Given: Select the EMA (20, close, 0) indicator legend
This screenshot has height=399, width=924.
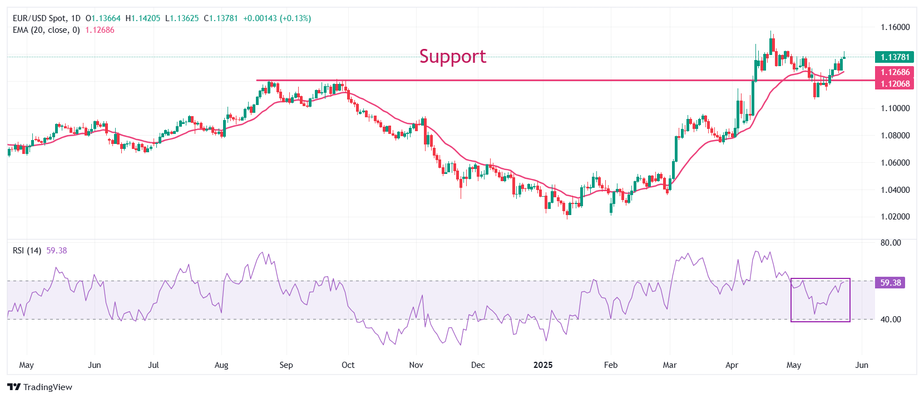Looking at the screenshot, I should (x=46, y=30).
